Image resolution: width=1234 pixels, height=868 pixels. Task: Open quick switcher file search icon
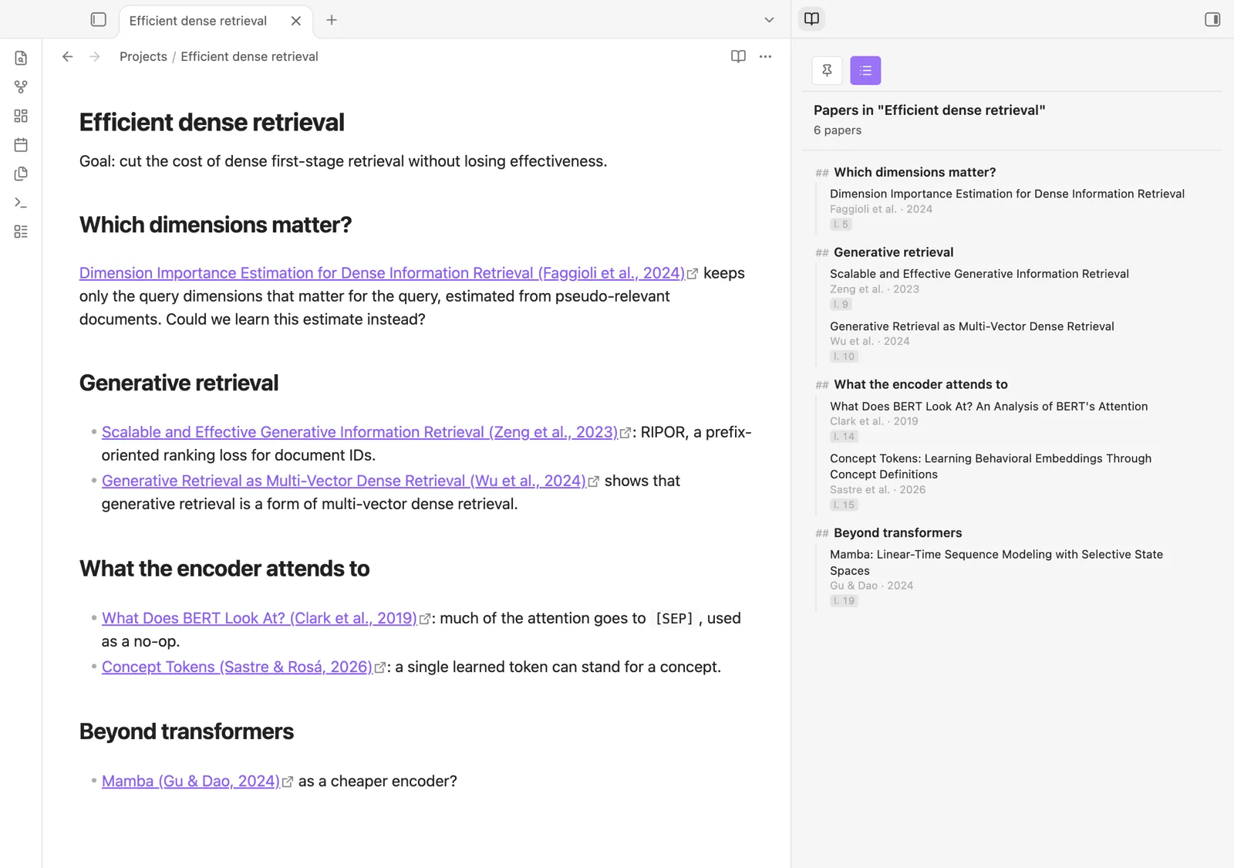(21, 58)
